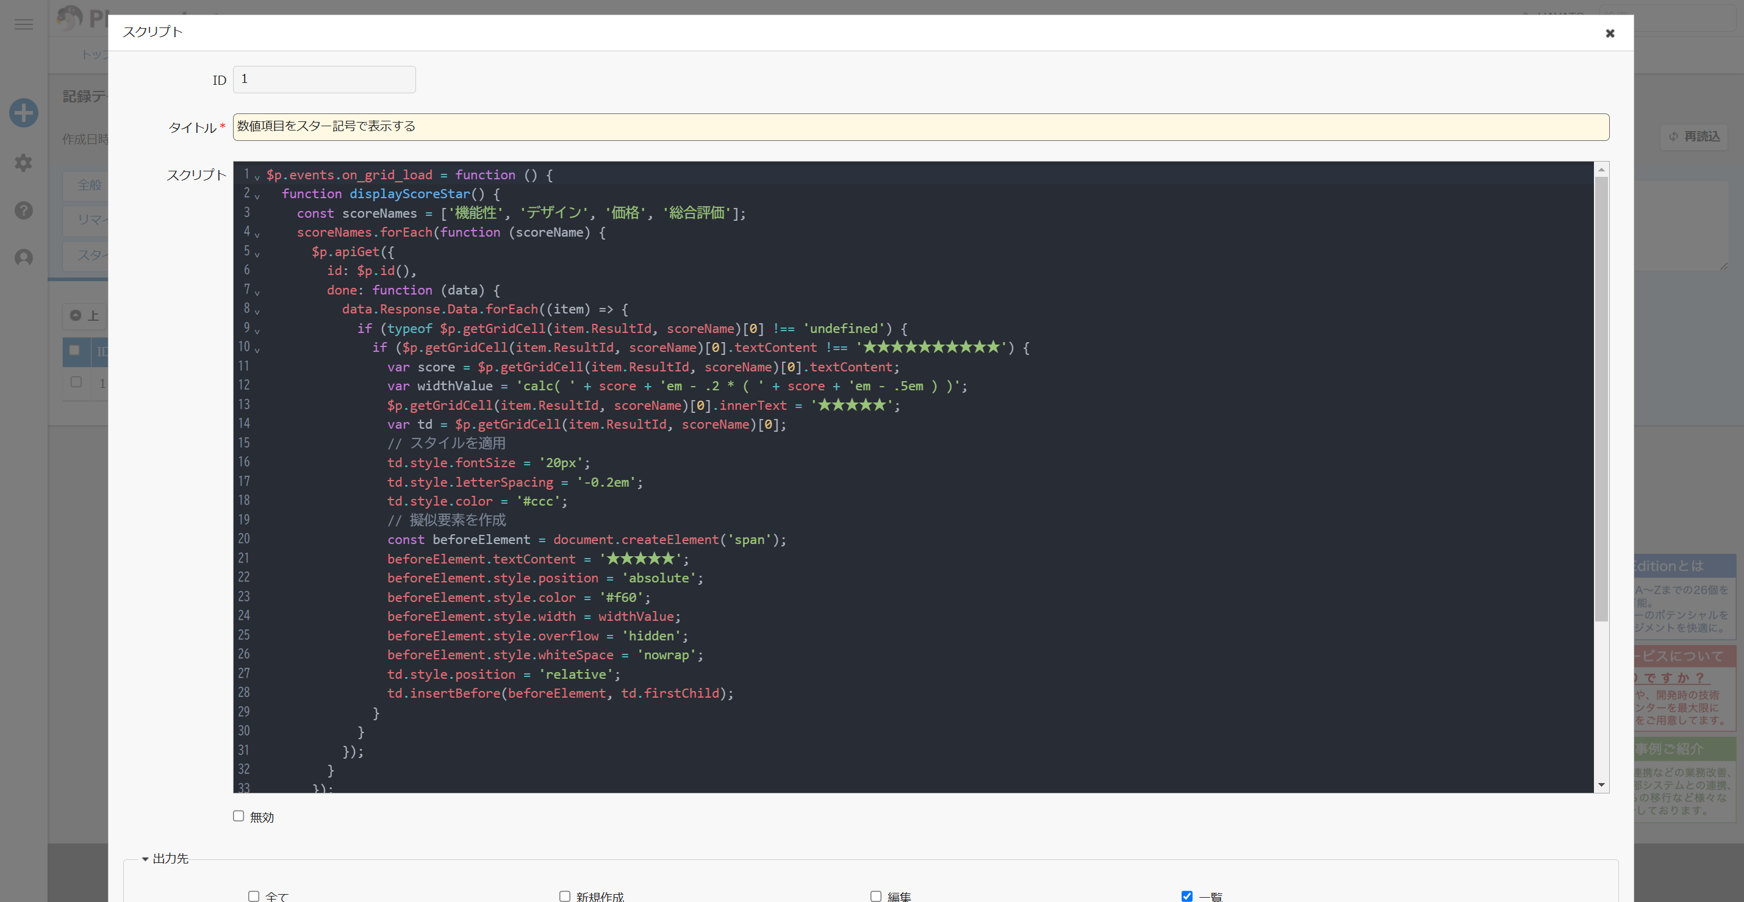
Task: Open the help question mark icon
Action: click(24, 210)
